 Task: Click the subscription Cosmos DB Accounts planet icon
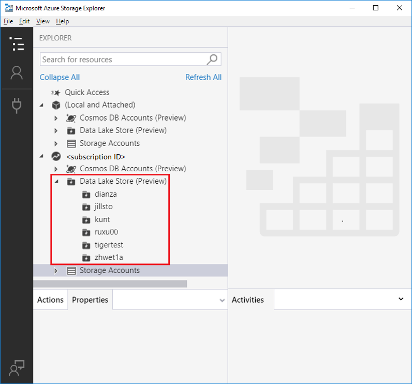71,169
